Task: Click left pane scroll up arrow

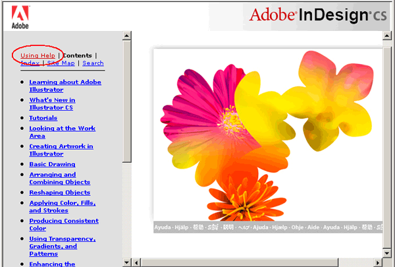Action: point(126,36)
